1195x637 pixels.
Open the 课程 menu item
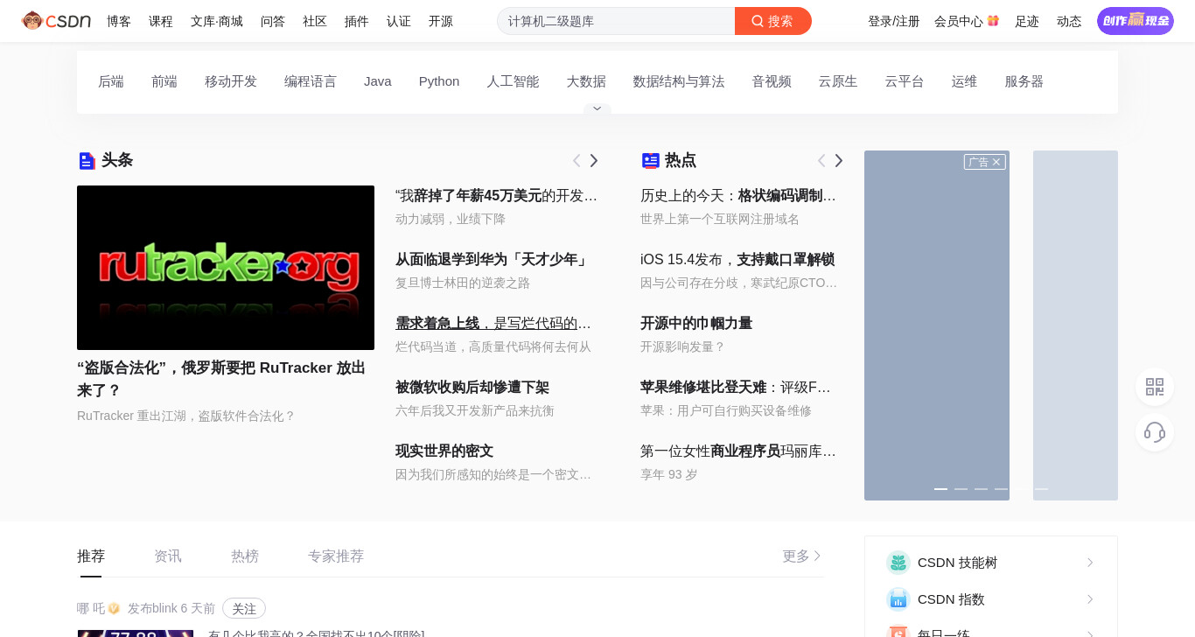pos(161,21)
